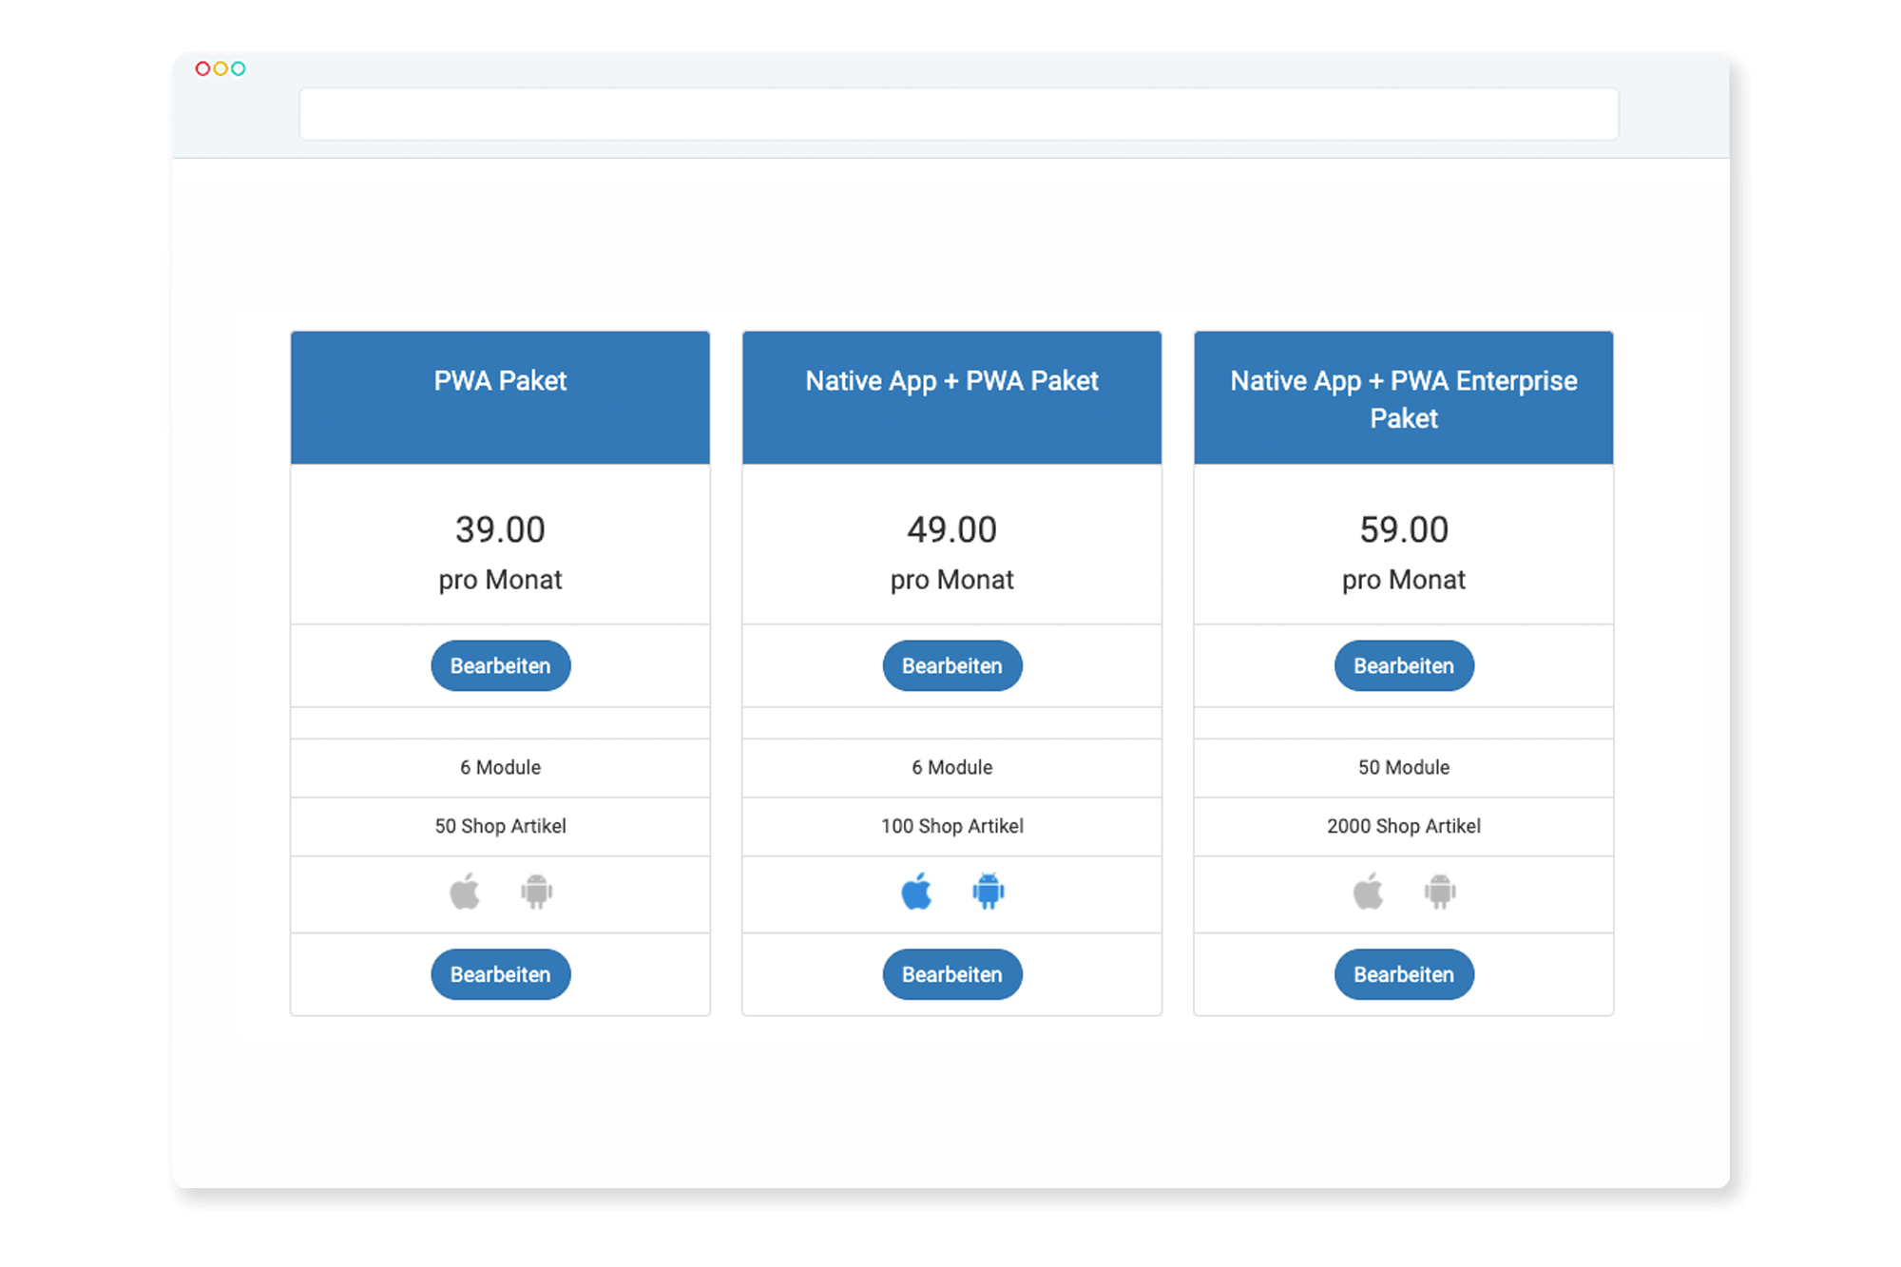Select the PWA Paket header title
Screen dimensions: 1901x1267
coord(501,381)
